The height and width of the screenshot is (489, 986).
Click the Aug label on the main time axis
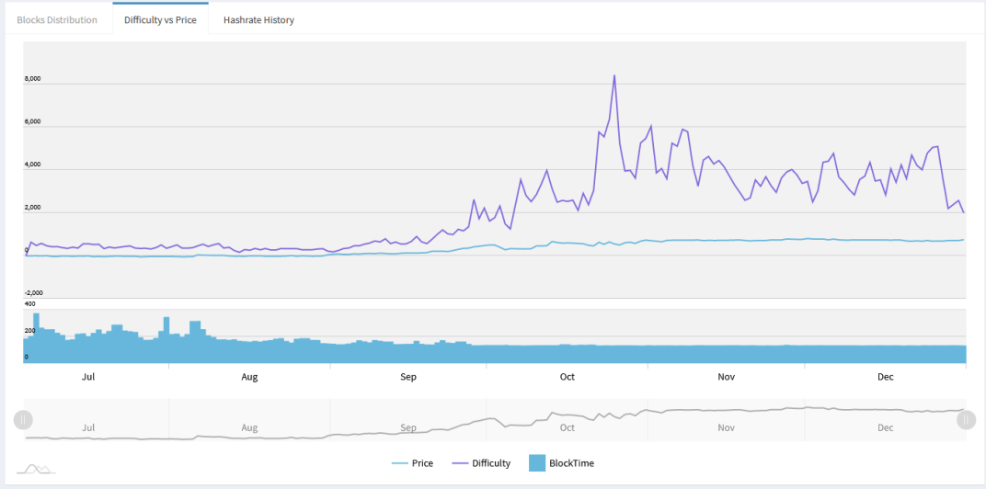249,377
